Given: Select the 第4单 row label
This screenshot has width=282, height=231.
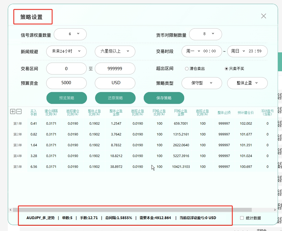Looking at the screenshot, I should [x=18, y=156].
